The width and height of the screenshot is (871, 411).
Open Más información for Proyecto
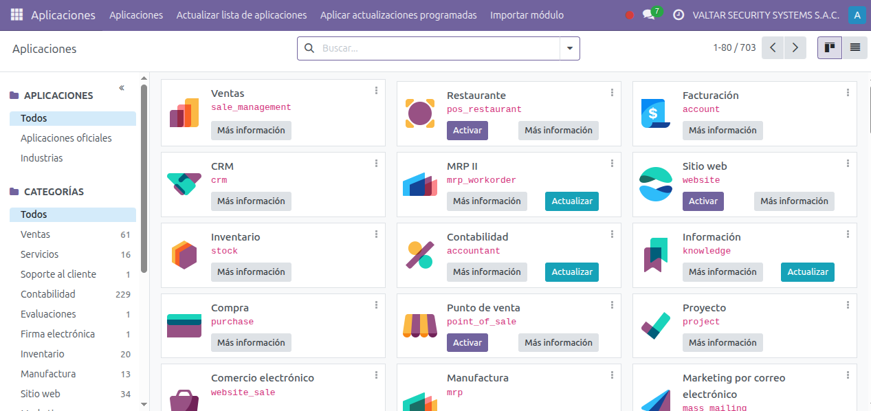[x=723, y=342]
